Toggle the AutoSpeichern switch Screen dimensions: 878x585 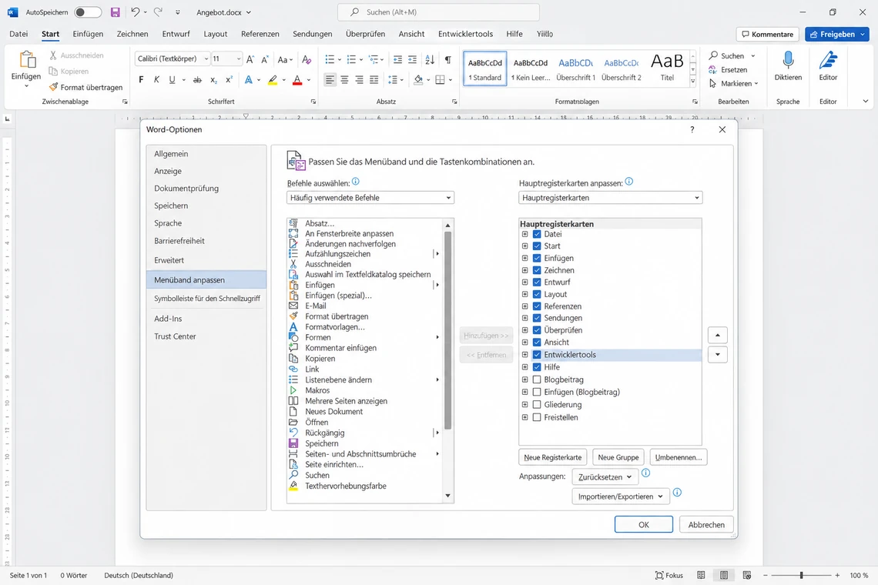88,12
